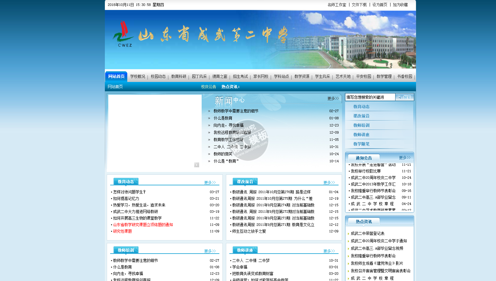The image size is (496, 281).
Task: Open red link 研究性课题
Action: tap(122, 231)
